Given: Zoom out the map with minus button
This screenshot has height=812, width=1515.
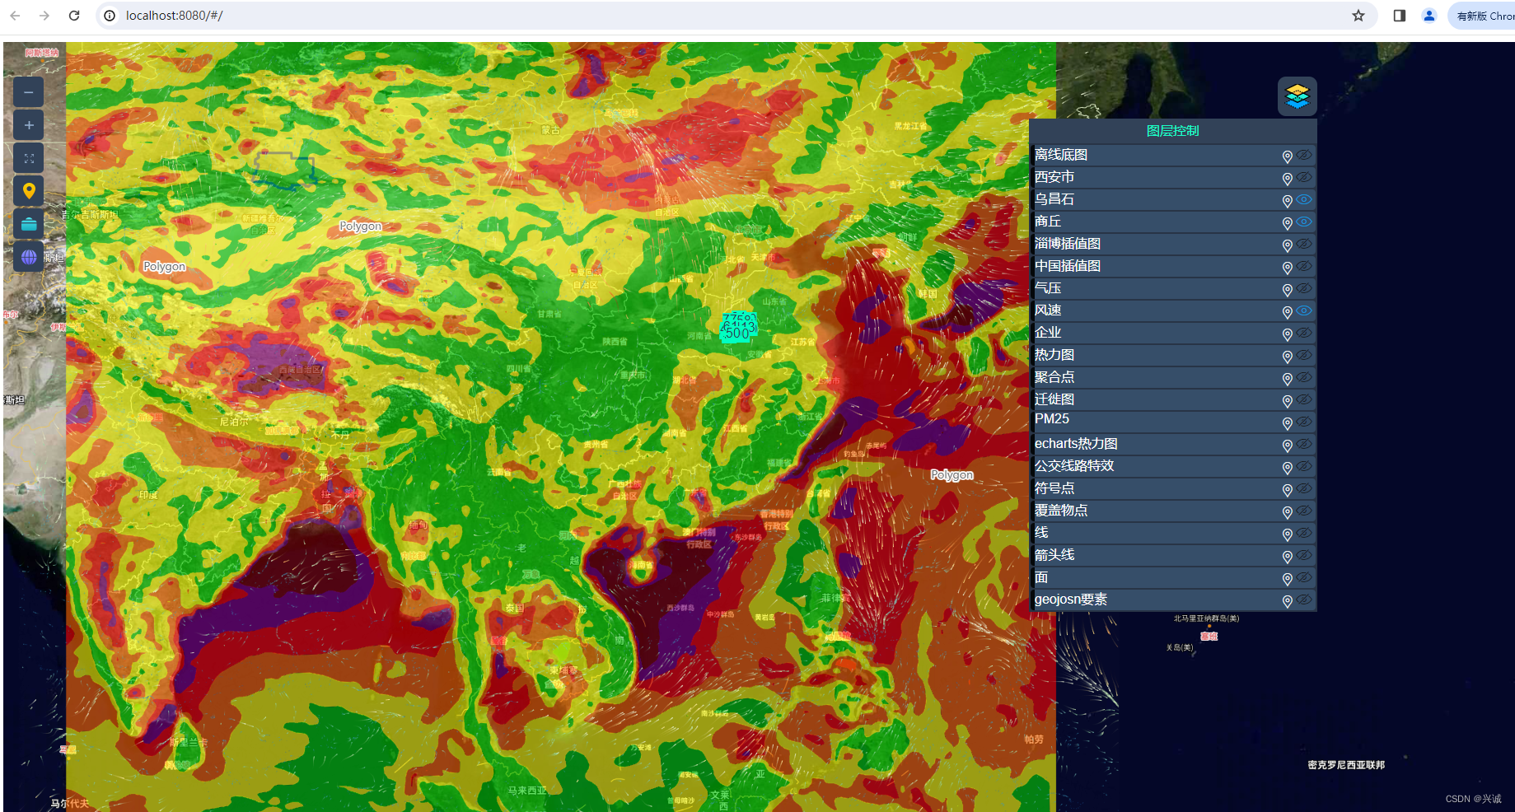Looking at the screenshot, I should pos(29,92).
